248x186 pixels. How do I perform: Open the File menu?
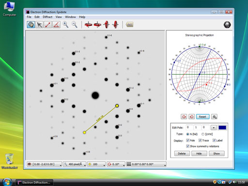29,17
